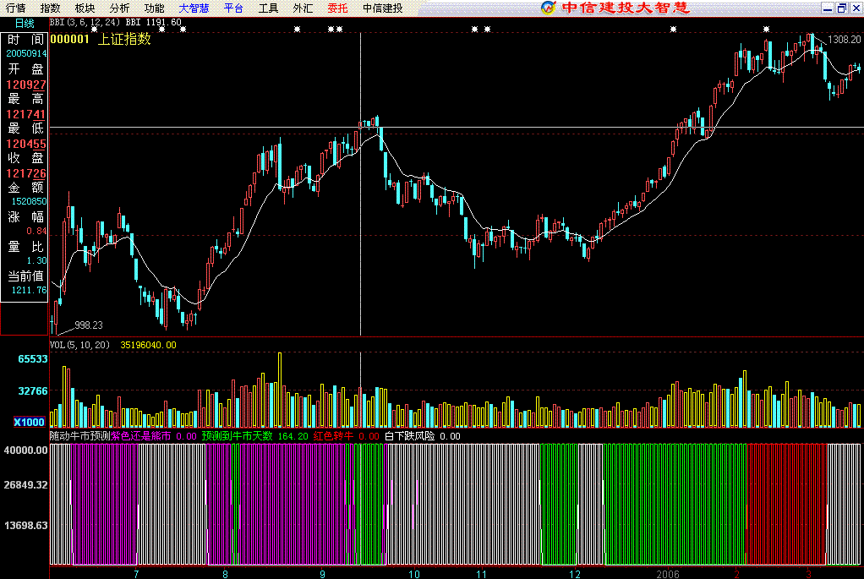Click the turnover amount 1520850
The height and width of the screenshot is (579, 864).
click(30, 202)
